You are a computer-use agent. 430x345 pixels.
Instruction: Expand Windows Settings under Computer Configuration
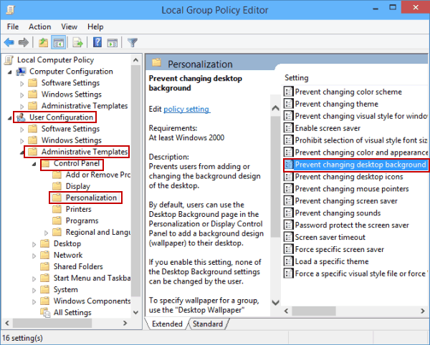(x=22, y=95)
